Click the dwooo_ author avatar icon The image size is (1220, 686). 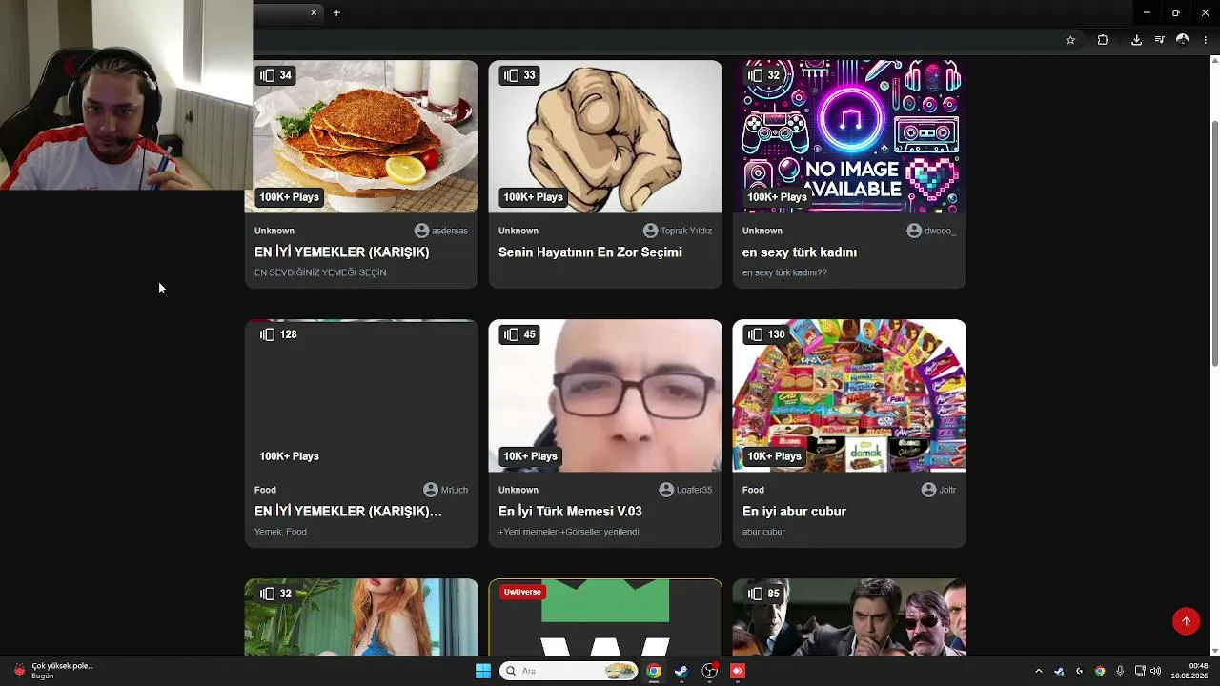tap(914, 231)
